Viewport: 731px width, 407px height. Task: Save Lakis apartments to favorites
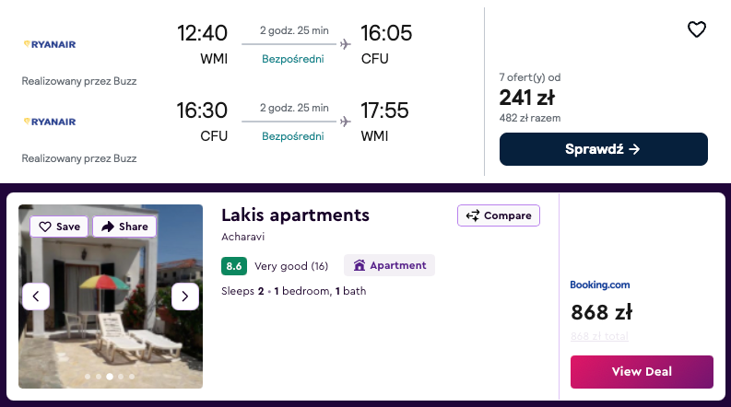59,227
